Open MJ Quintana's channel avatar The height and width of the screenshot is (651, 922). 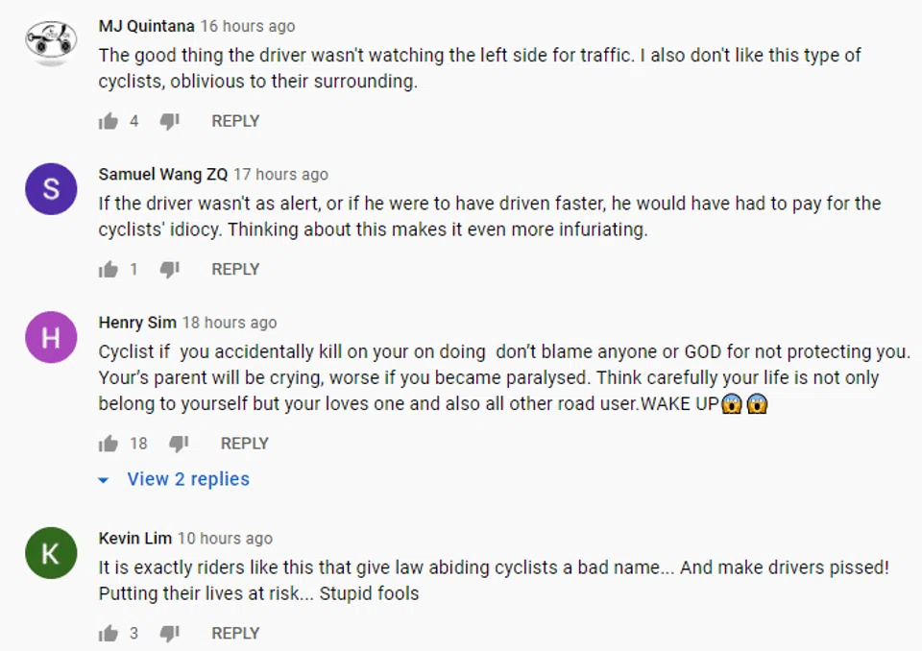51,41
